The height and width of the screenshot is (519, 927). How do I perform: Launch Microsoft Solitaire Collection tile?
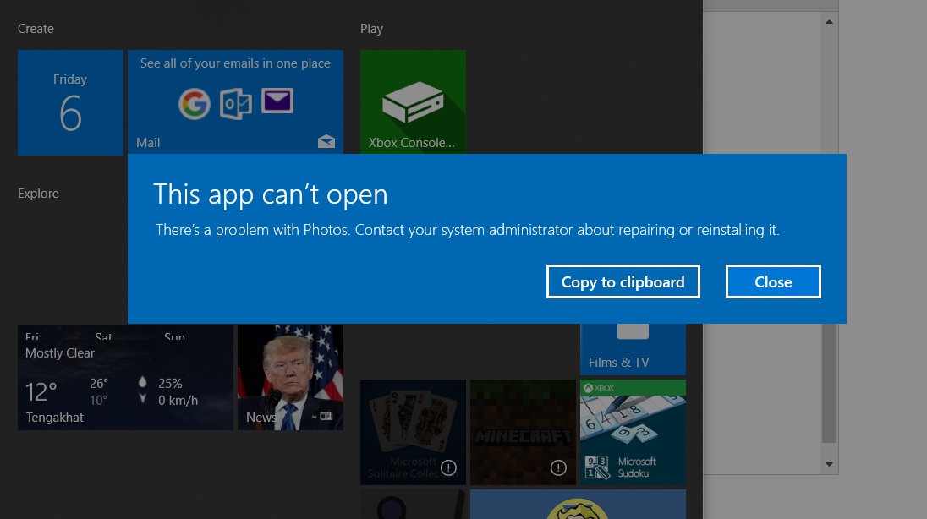click(x=413, y=432)
